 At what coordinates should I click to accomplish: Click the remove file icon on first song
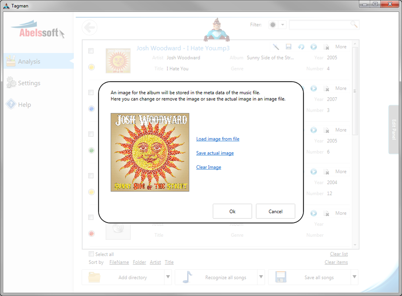coord(326,47)
